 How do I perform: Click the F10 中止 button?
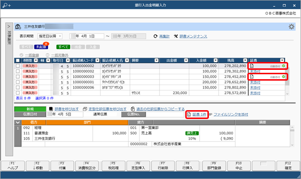click(239, 166)
